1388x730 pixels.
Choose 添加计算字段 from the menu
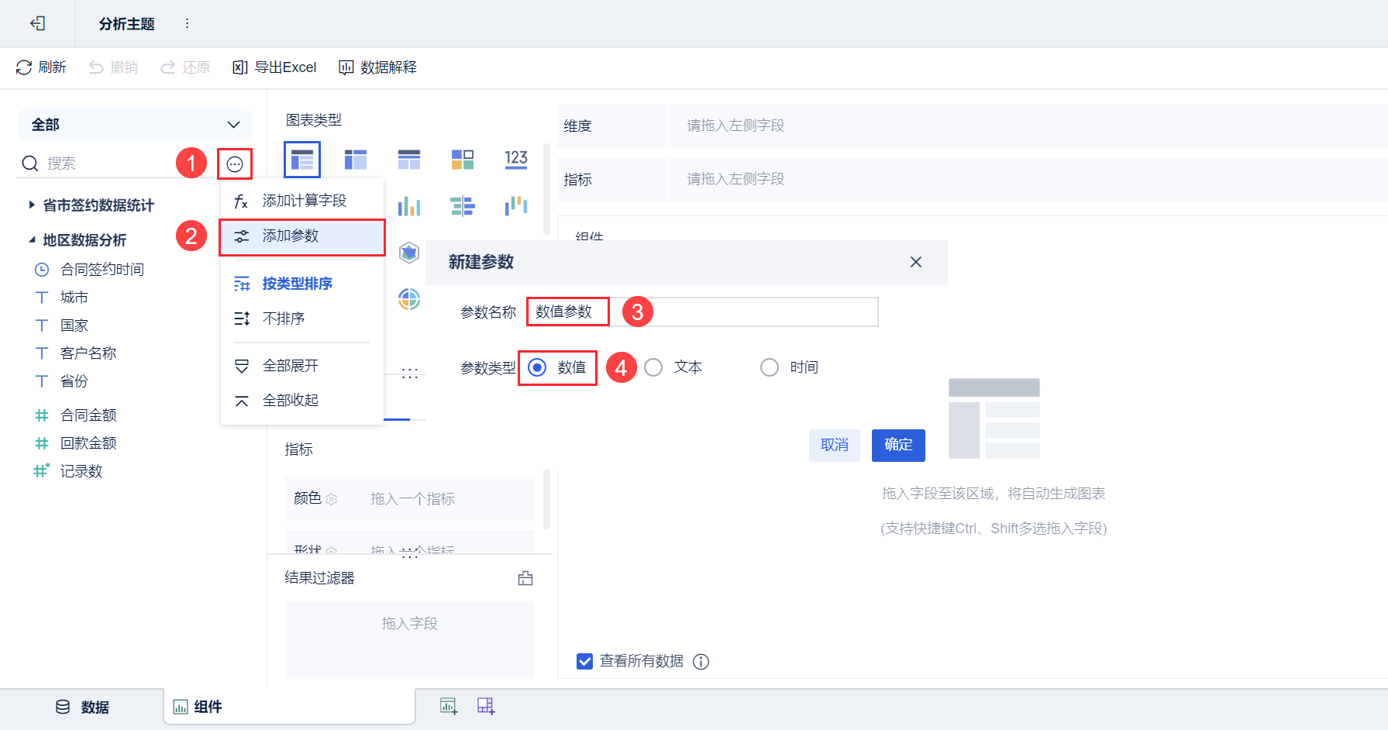pyautogui.click(x=302, y=201)
